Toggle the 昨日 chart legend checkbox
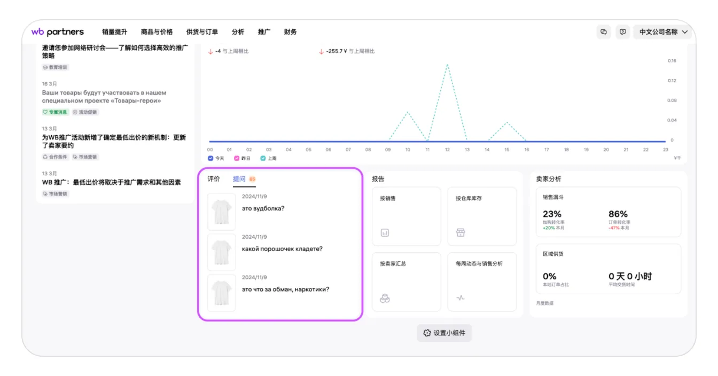 (237, 158)
